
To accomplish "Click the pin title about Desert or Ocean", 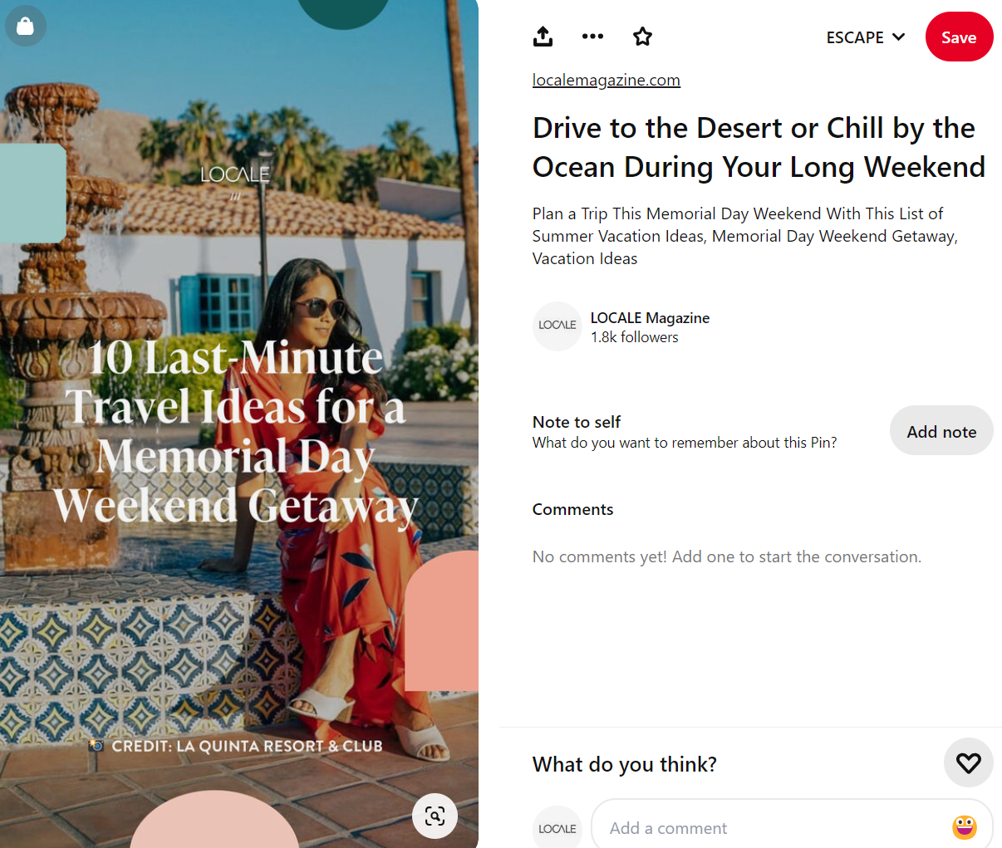I will point(759,148).
